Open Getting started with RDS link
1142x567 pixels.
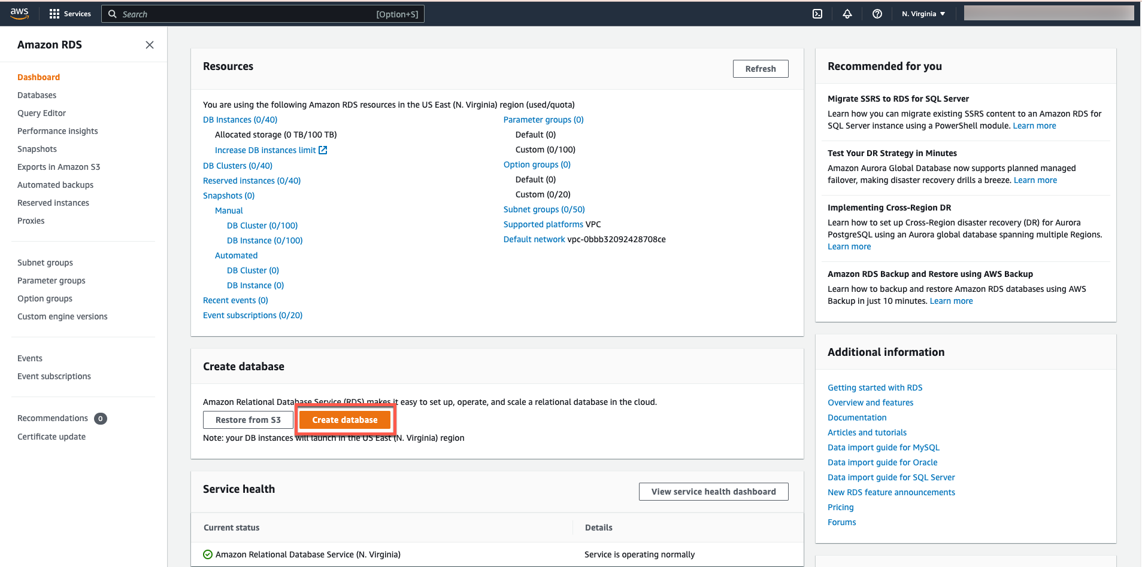pyautogui.click(x=875, y=388)
